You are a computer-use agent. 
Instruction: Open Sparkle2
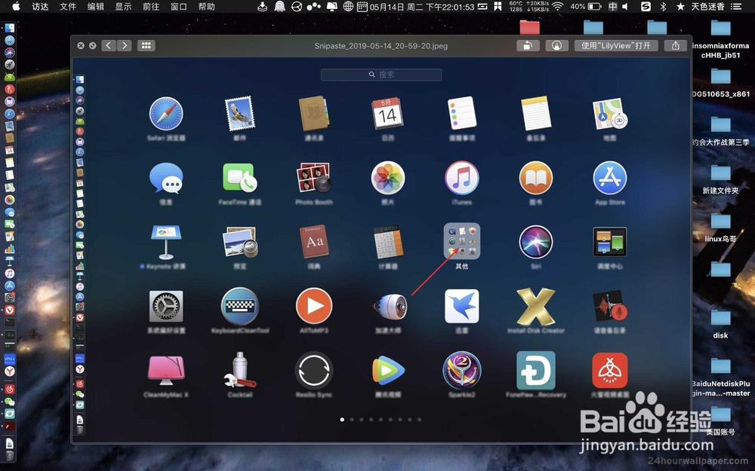point(461,371)
